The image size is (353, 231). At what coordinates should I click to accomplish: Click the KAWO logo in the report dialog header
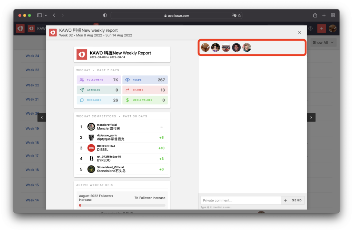[53, 33]
